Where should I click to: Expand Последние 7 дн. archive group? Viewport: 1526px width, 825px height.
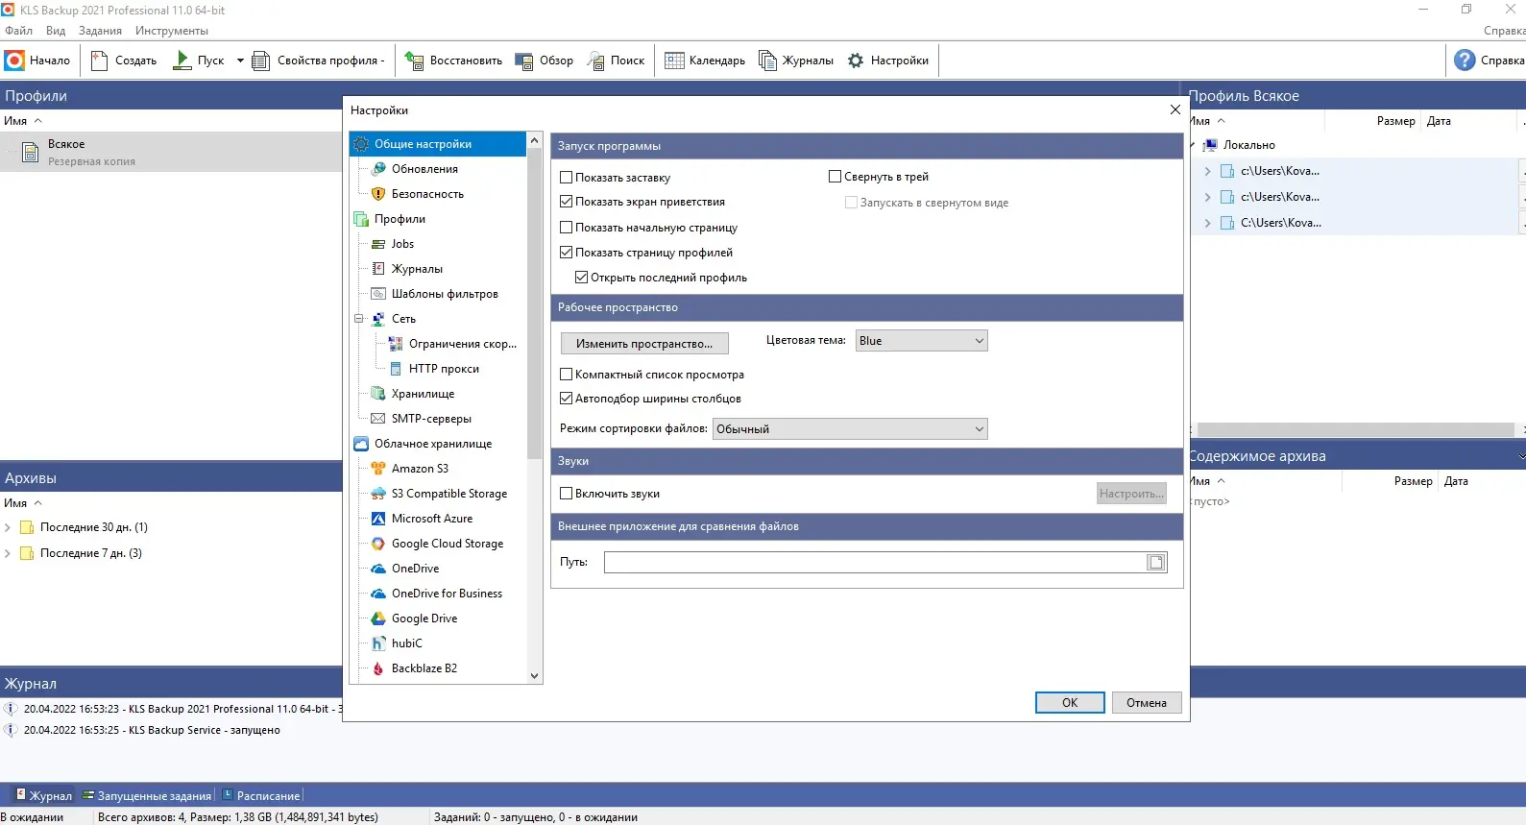(x=8, y=553)
